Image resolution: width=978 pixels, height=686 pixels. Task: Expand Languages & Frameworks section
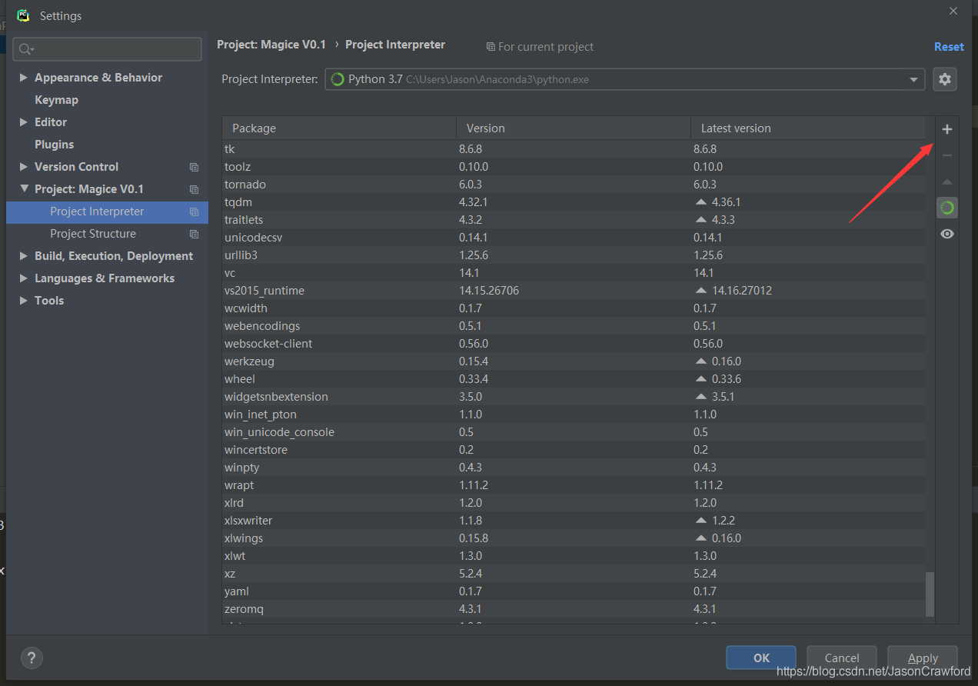[x=23, y=278]
